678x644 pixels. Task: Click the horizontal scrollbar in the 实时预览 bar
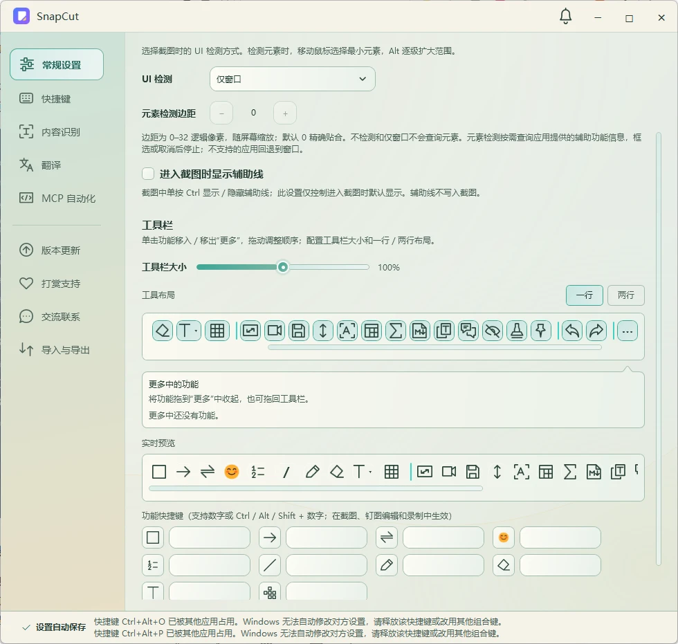point(315,488)
